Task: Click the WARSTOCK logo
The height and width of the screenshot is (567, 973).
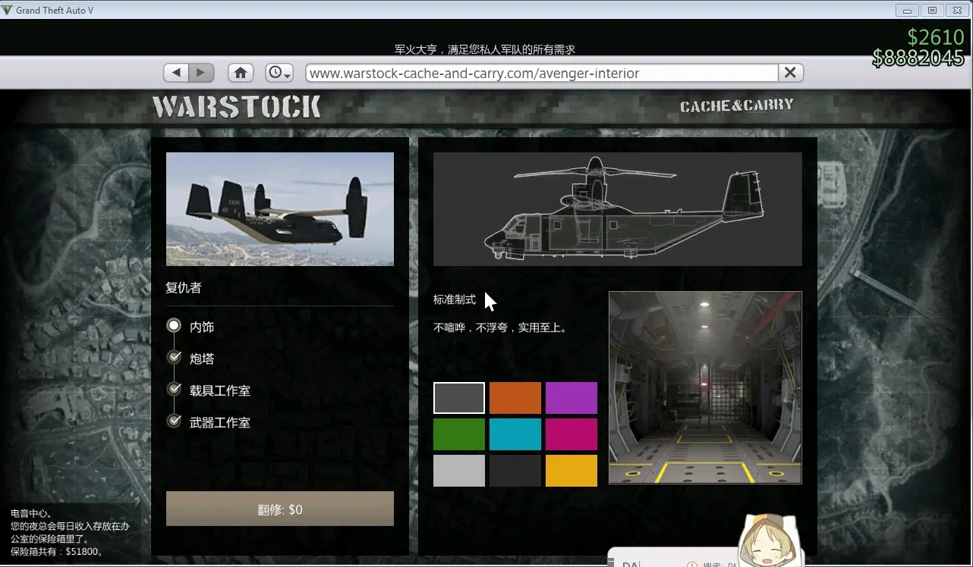Action: coord(237,107)
